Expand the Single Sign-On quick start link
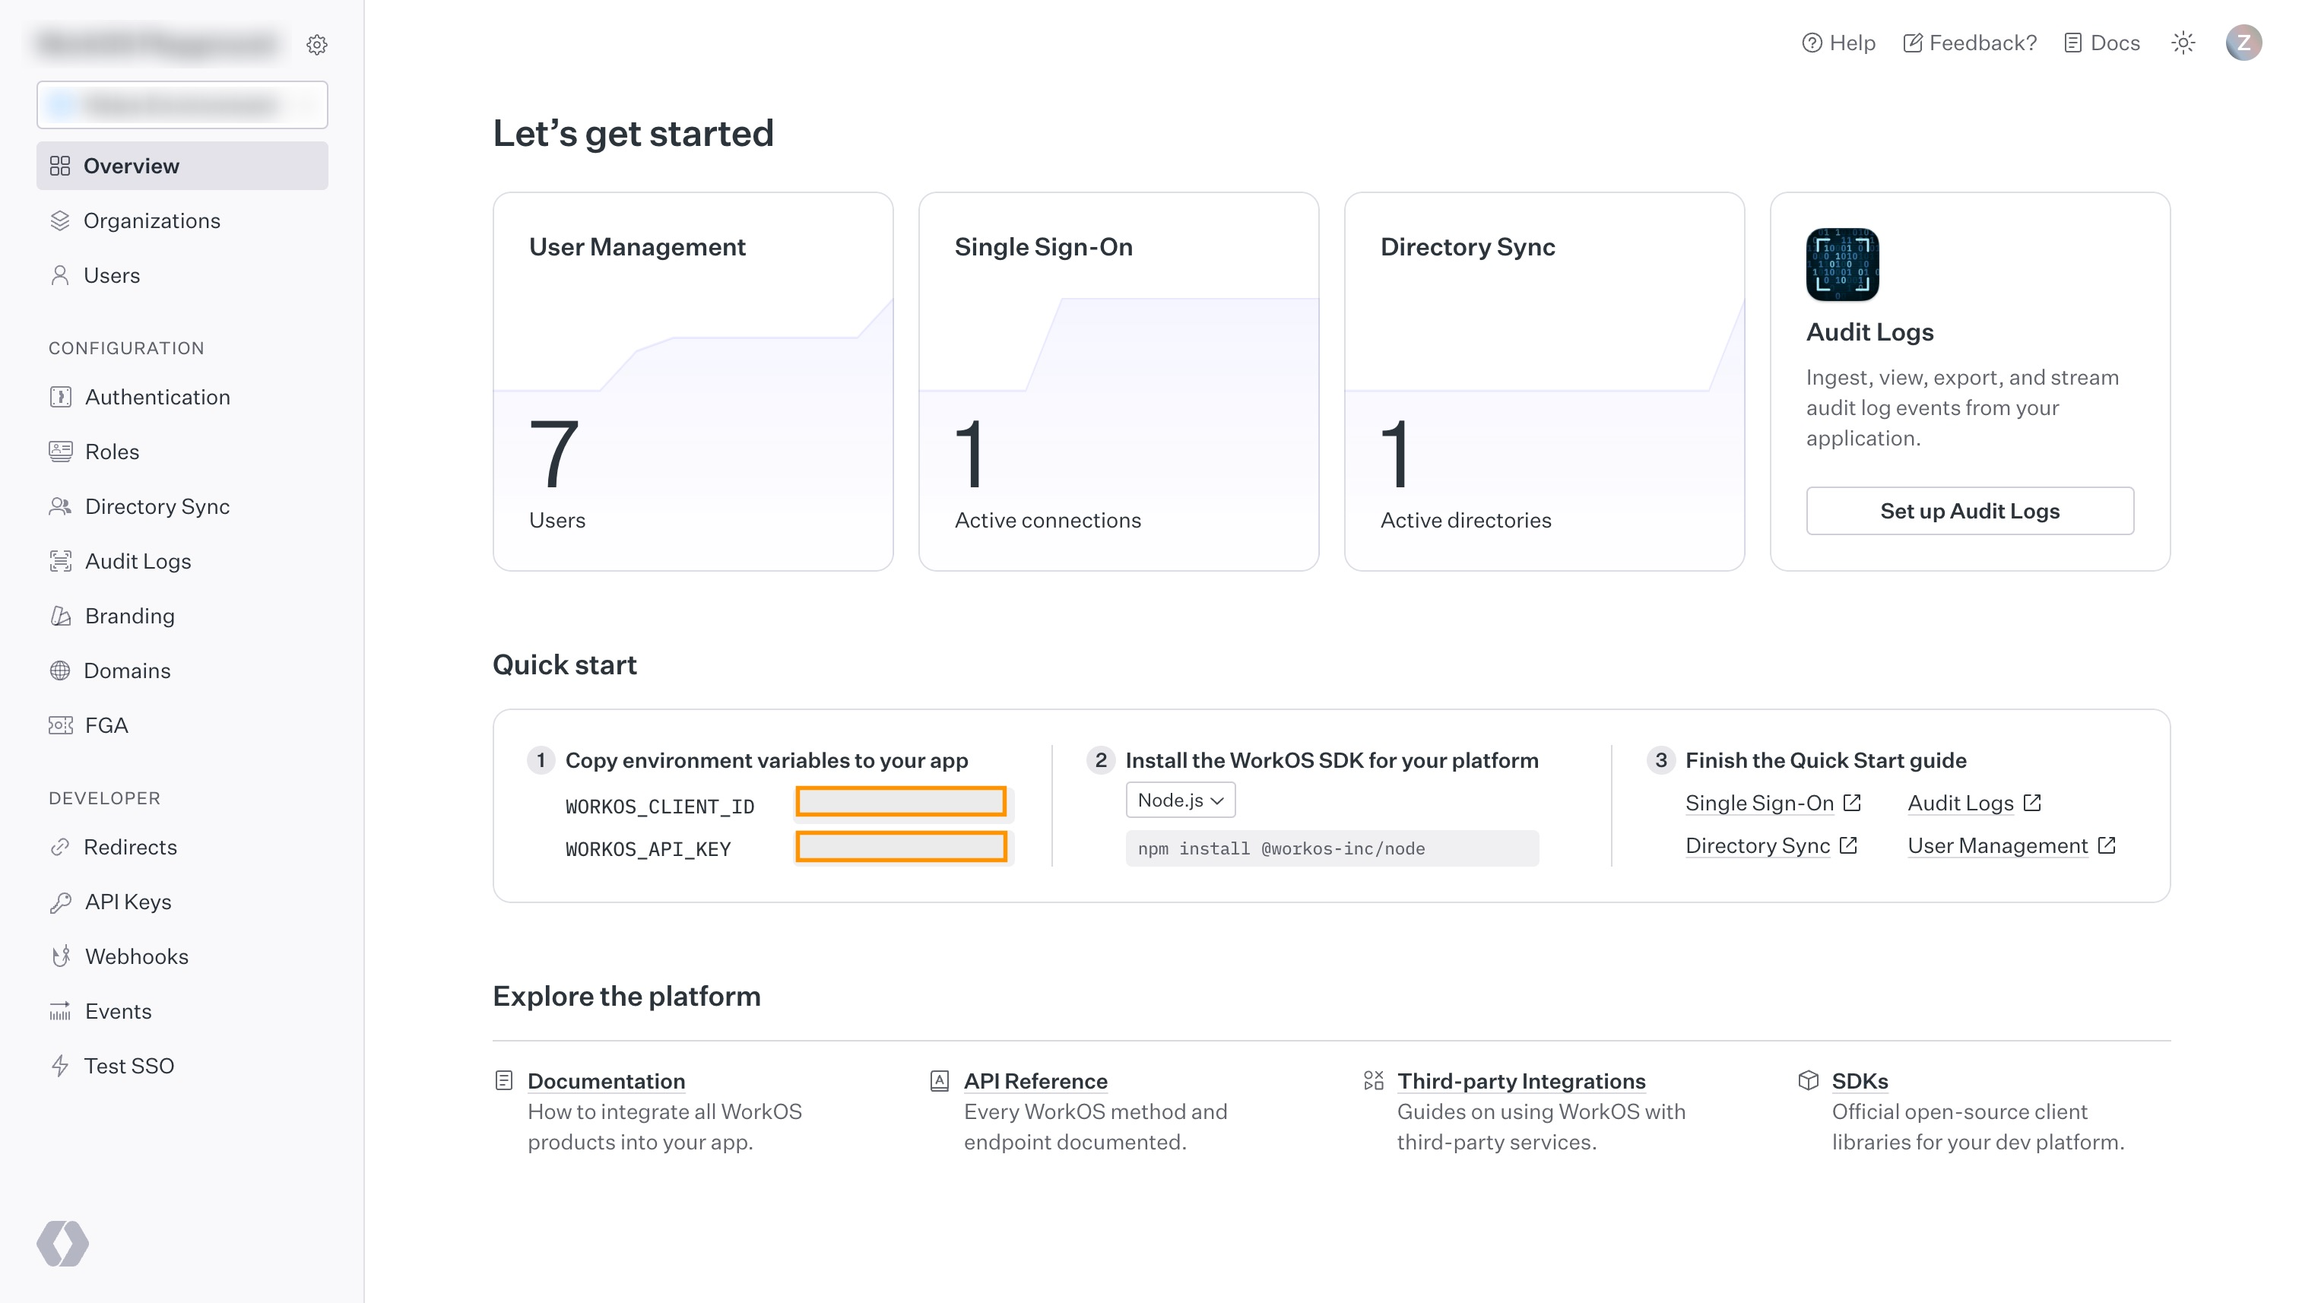Viewport: 2299px width, 1303px height. click(x=1770, y=802)
